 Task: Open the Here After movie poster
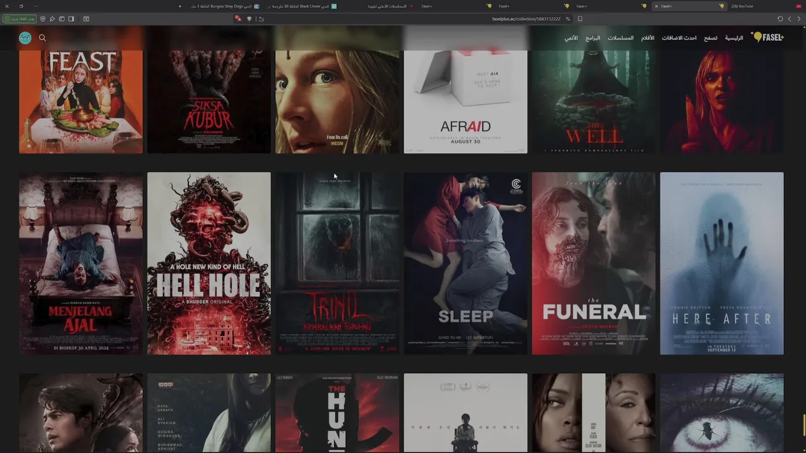(722, 264)
